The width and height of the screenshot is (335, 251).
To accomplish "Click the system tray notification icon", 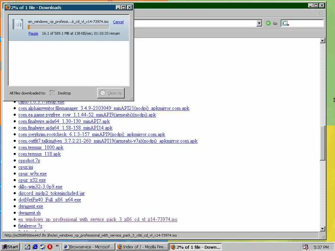I will 306,247.
